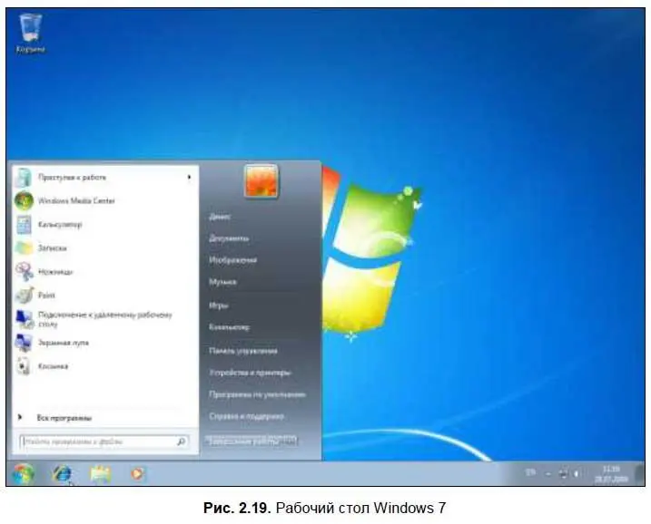Open Музыка in the Start menu
Viewport: 651px width, 524px height.
coord(223,282)
